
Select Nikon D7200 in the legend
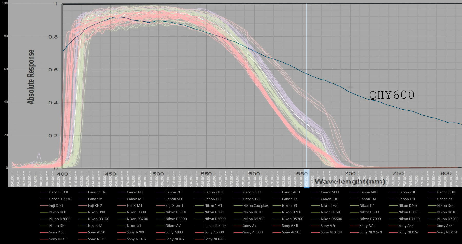click(448, 219)
